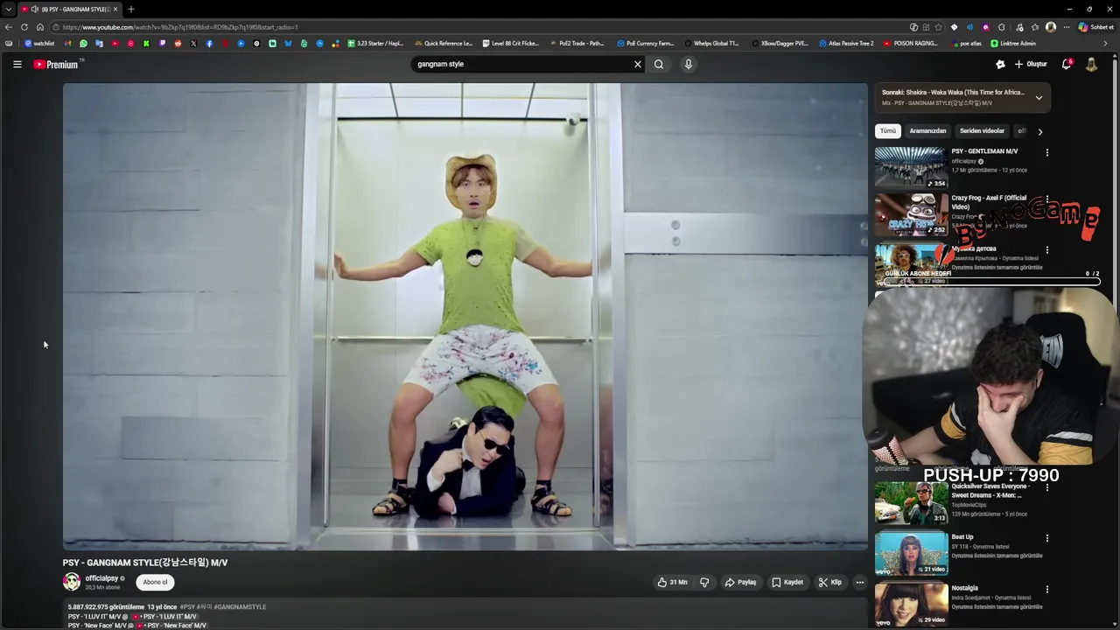The height and width of the screenshot is (630, 1120).
Task: Open the YouTube guide hamburger menu
Action: tap(17, 64)
